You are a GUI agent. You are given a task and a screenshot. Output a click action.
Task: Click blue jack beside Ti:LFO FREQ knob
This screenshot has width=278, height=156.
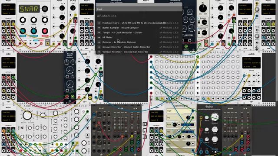click(x=94, y=114)
